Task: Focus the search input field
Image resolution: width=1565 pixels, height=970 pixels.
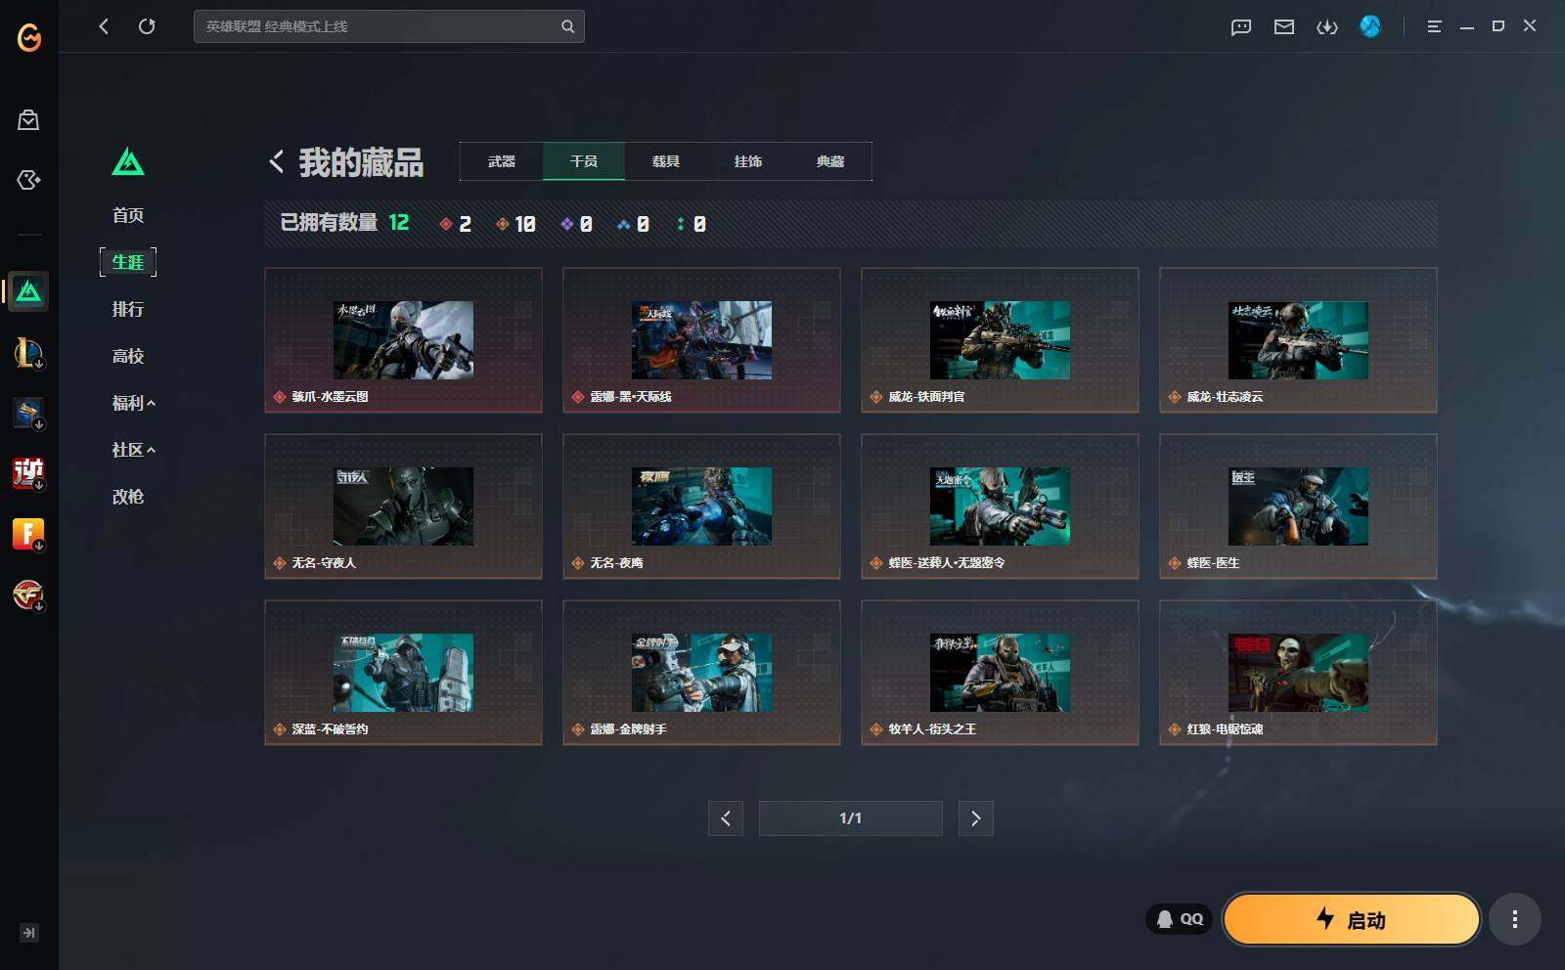Action: (x=388, y=26)
